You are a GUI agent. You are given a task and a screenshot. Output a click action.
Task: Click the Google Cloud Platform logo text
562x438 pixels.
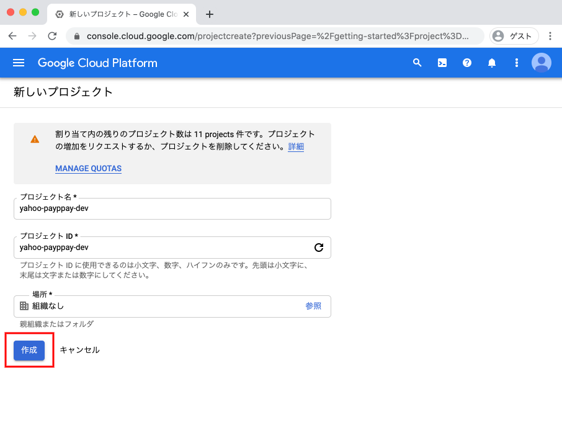[97, 63]
